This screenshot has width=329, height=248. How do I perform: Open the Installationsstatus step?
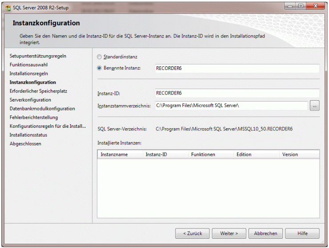28,135
